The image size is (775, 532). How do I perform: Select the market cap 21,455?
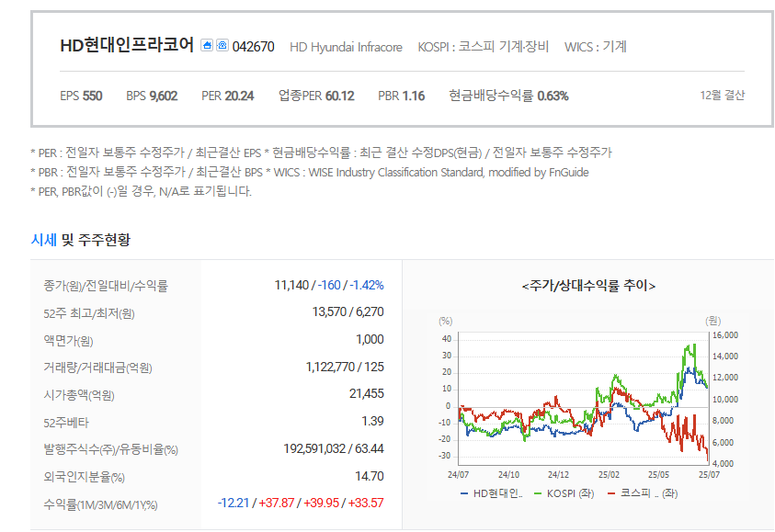coord(366,393)
